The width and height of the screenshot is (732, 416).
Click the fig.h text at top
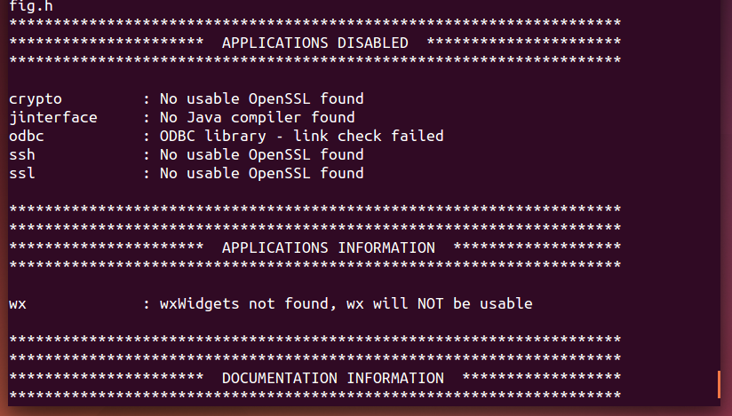point(27,5)
